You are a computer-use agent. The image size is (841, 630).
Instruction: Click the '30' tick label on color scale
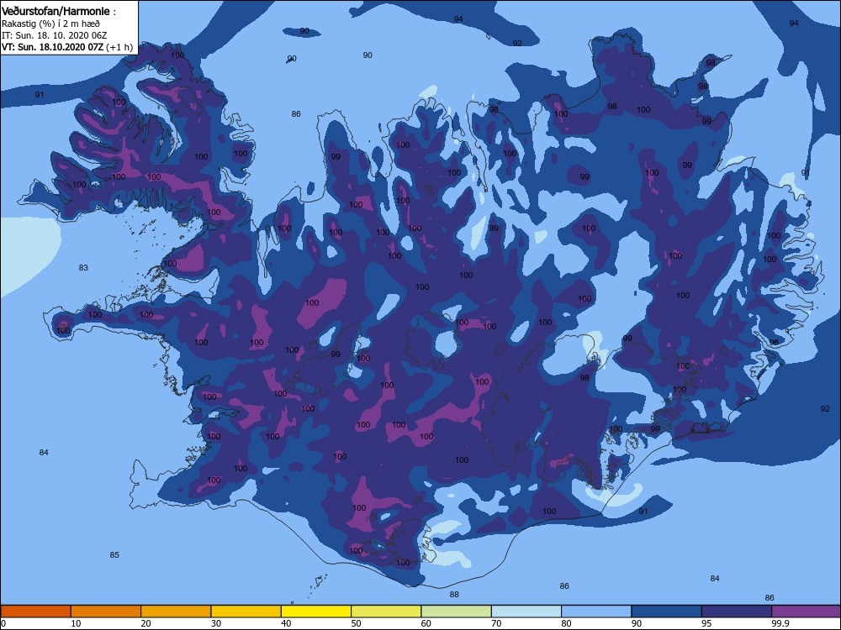[x=216, y=623]
